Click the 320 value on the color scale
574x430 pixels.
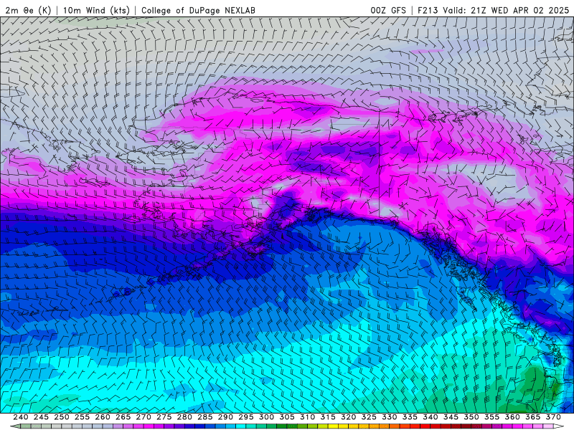(x=349, y=417)
